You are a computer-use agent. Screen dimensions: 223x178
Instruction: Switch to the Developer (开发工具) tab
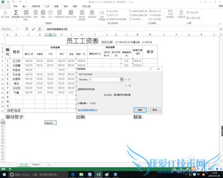point(86,6)
